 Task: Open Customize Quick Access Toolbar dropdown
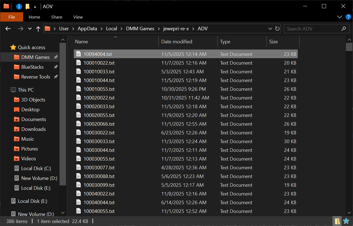click(35, 7)
